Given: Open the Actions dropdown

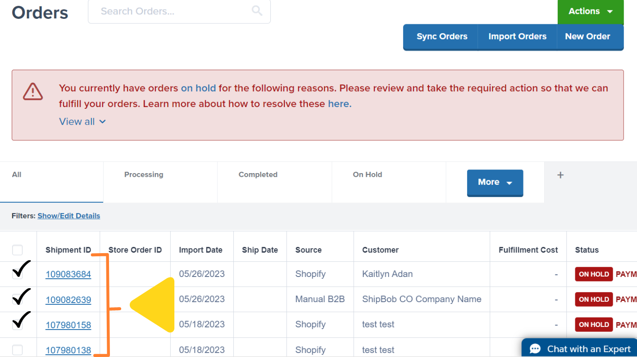Looking at the screenshot, I should pos(590,11).
